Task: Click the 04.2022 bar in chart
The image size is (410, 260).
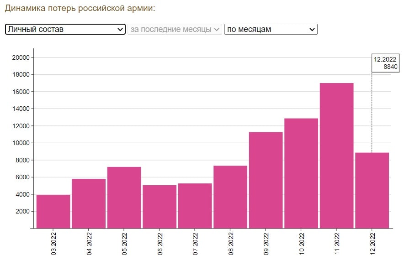Action: point(89,203)
